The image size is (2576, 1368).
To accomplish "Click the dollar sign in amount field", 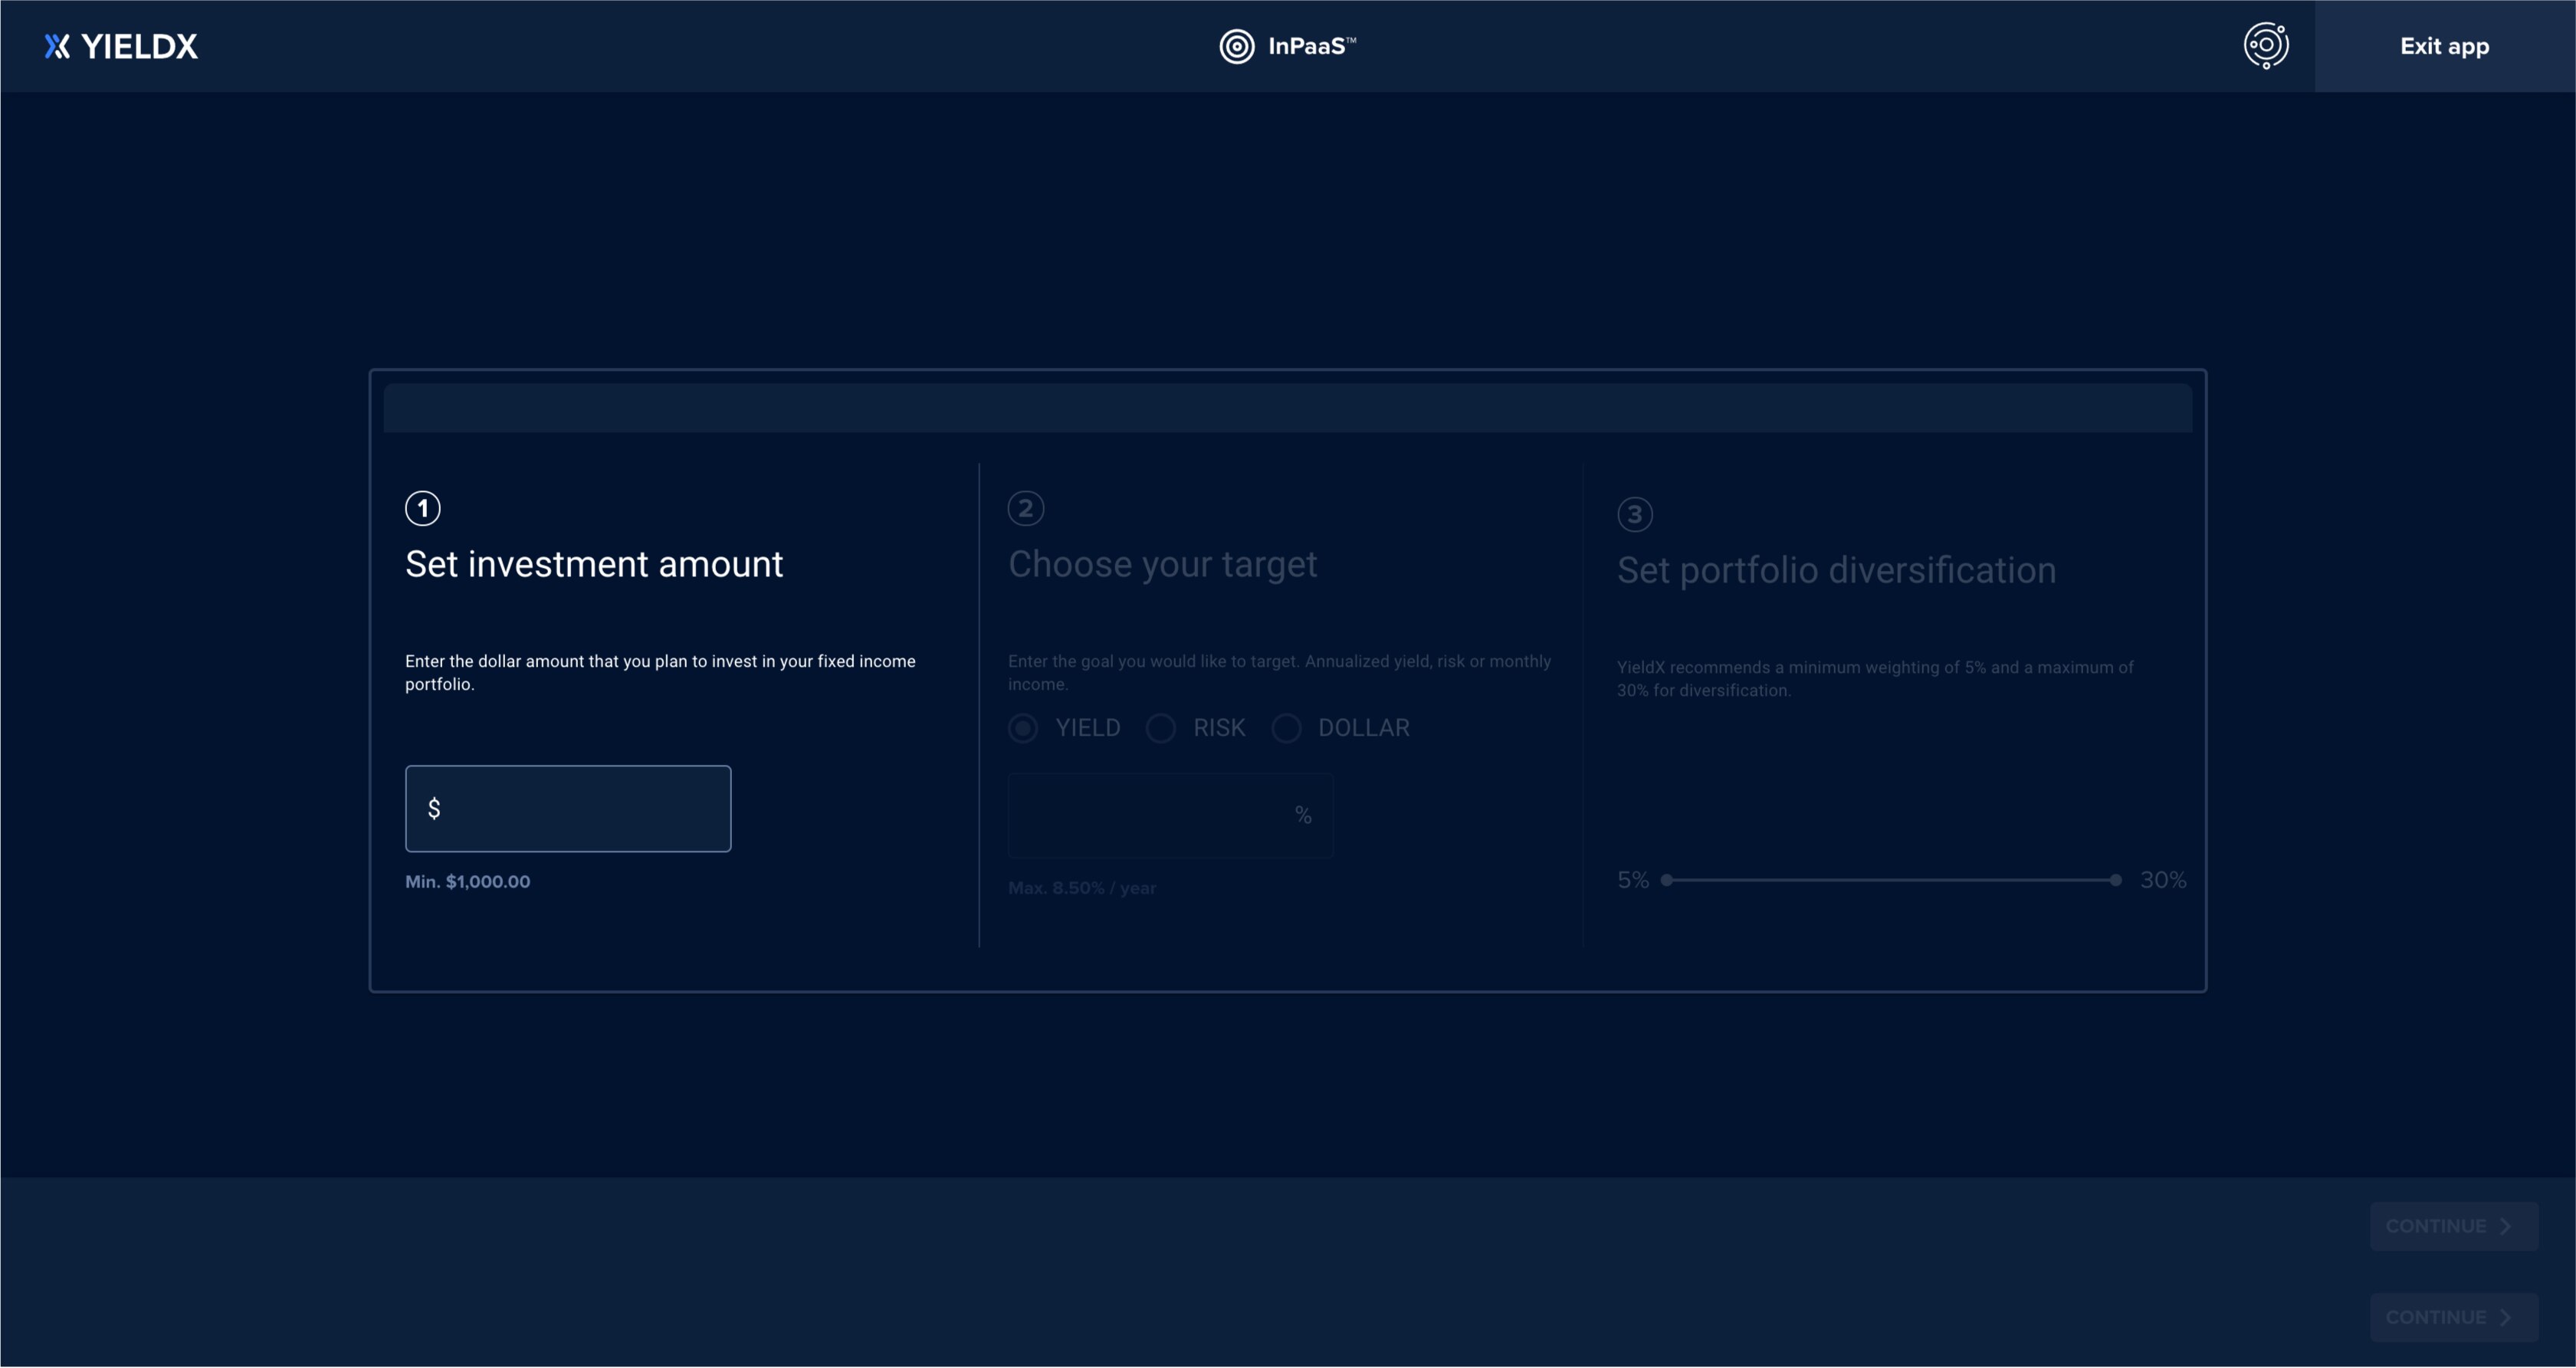I will pyautogui.click(x=434, y=808).
